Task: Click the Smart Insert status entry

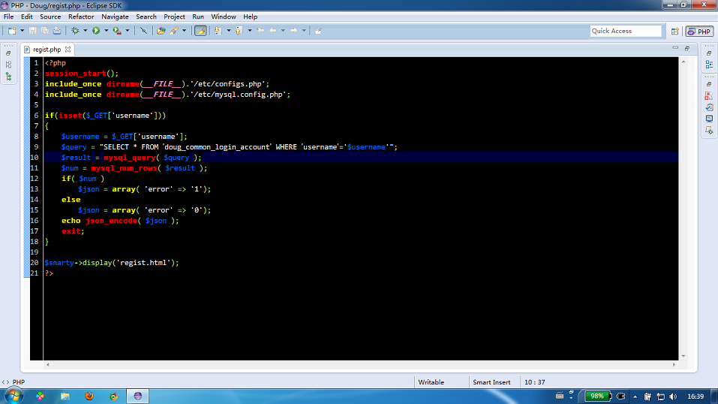Action: (491, 382)
